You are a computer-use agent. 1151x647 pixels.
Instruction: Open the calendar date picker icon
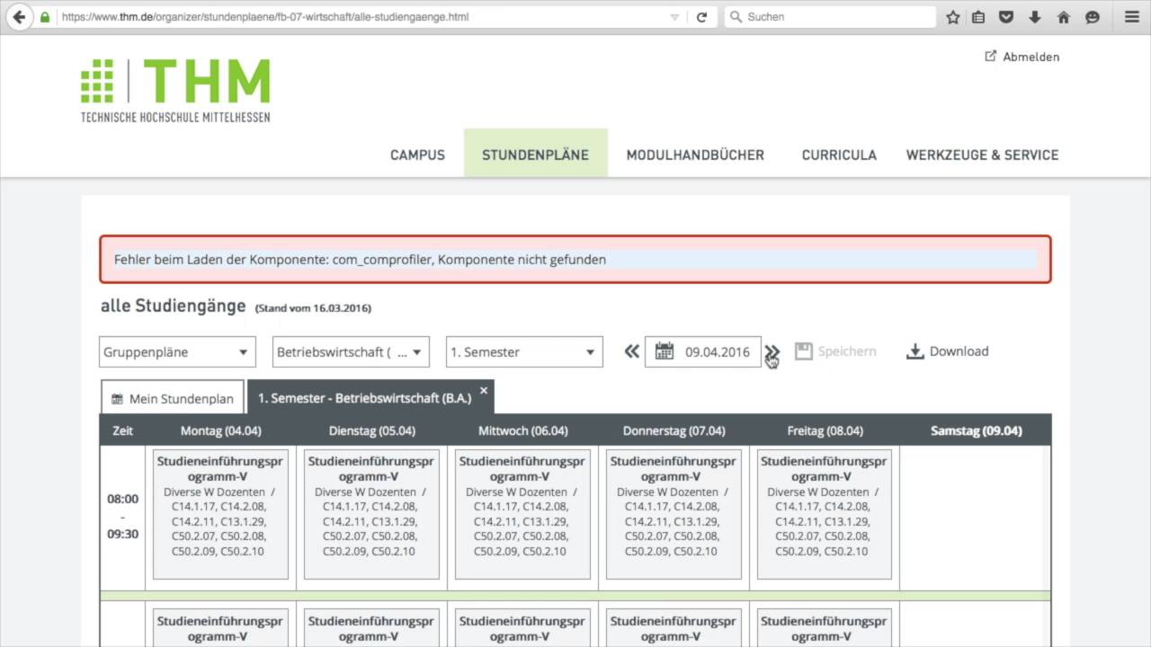pyautogui.click(x=665, y=351)
